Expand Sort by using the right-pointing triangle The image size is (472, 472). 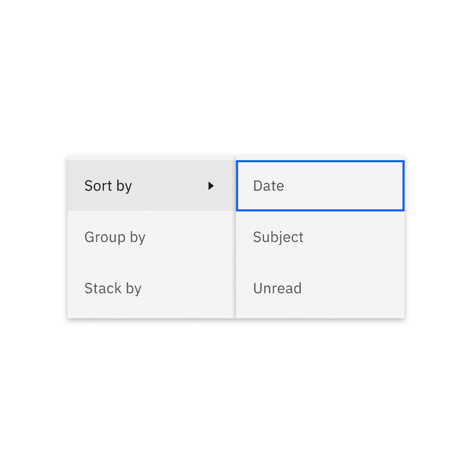[211, 186]
